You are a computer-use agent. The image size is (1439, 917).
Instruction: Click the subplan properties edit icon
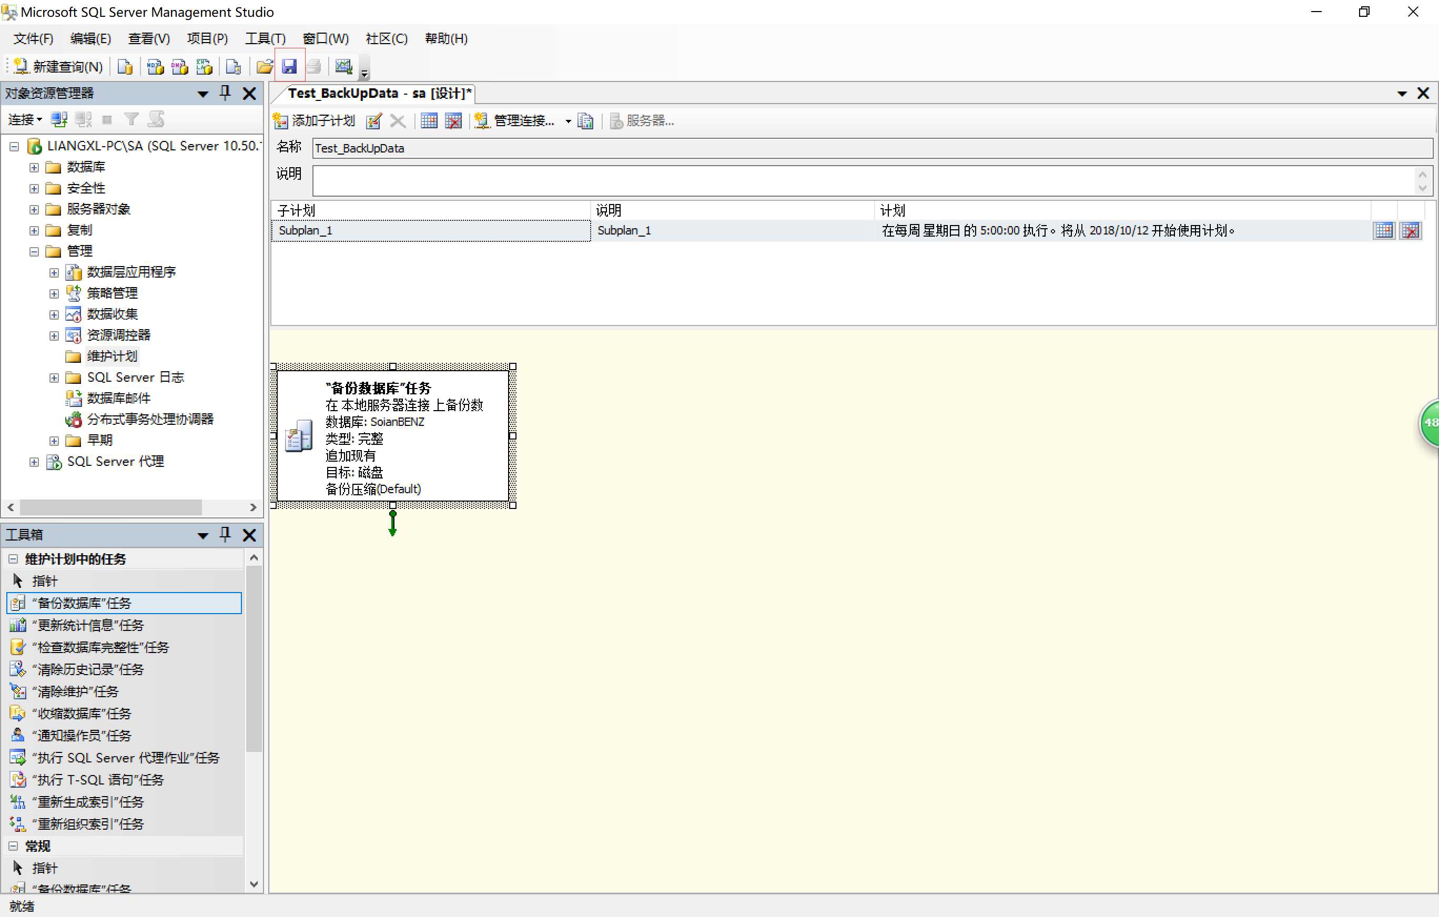pos(374,121)
